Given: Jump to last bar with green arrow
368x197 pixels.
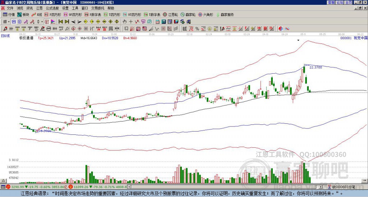Looking at the screenshot, I should point(67,22).
